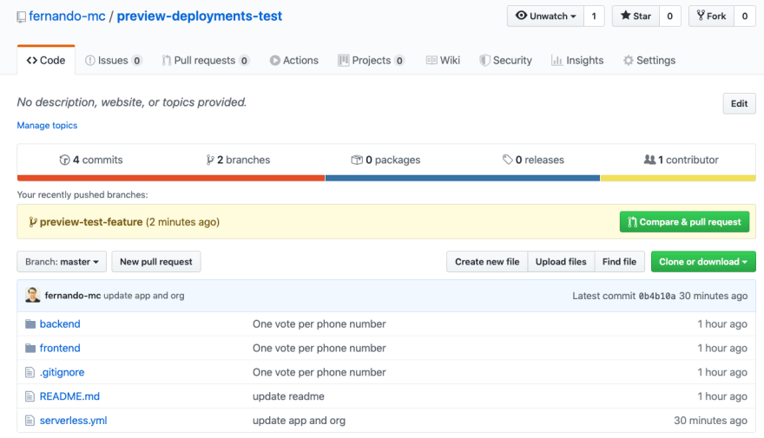Screen dimensions: 764x438
Task: Switch to the Issues tab
Action: tap(114, 61)
